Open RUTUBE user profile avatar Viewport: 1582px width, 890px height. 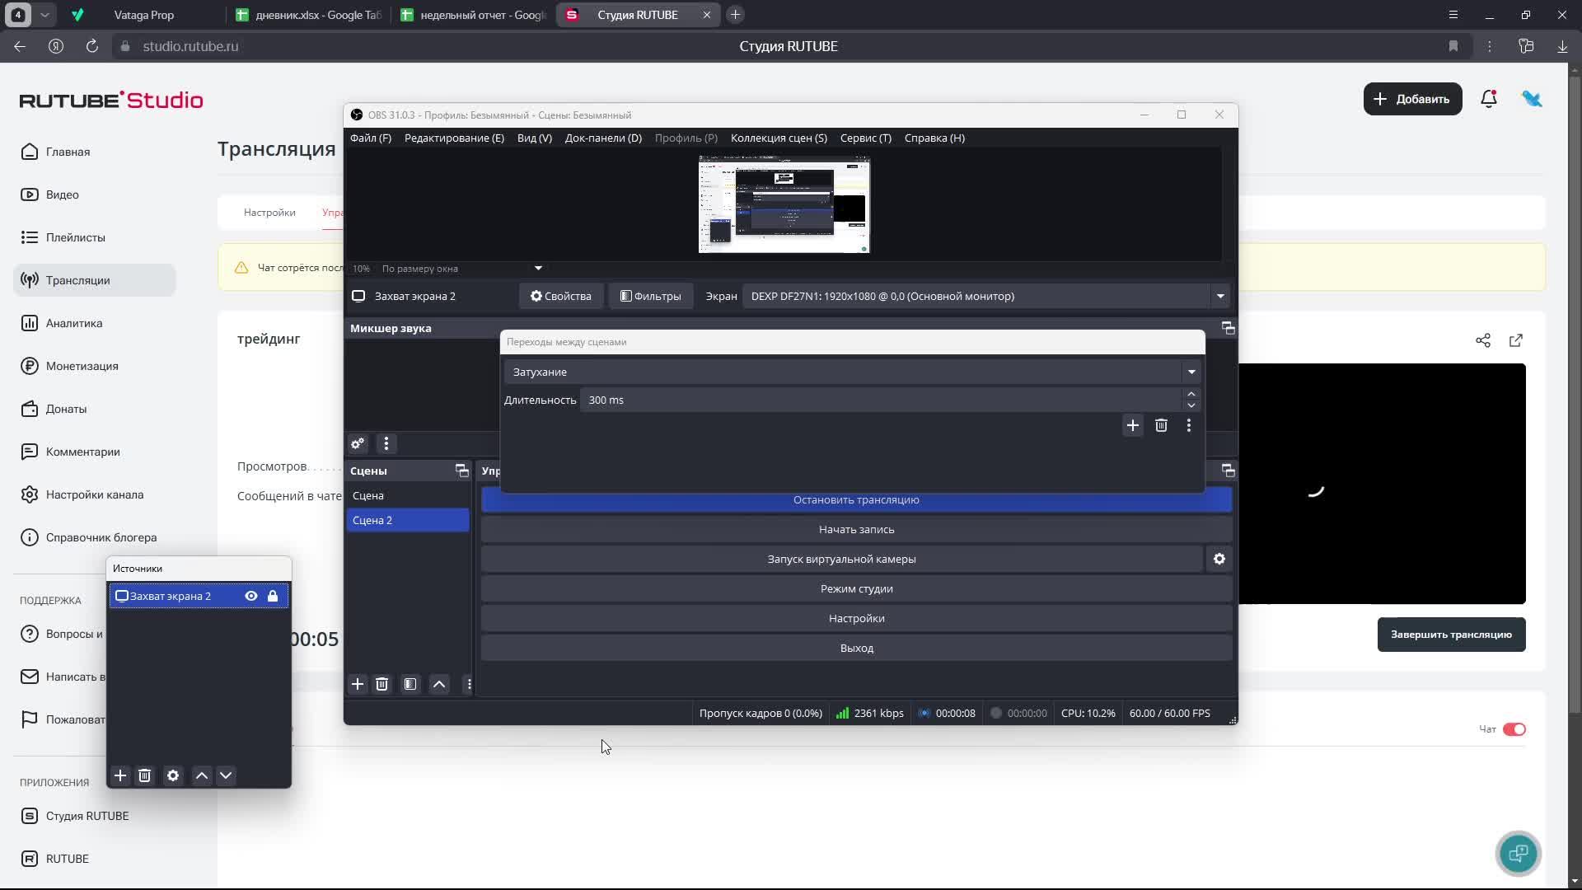click(x=1532, y=99)
